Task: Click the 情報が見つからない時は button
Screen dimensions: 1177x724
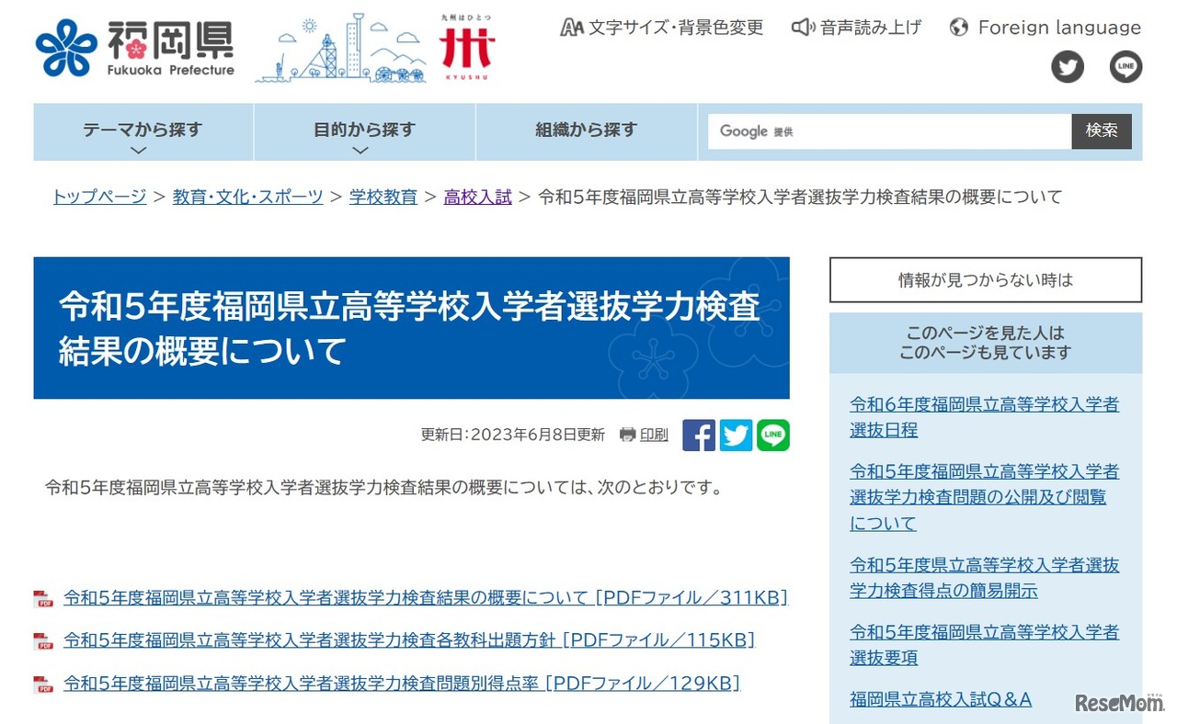Action: [x=984, y=280]
